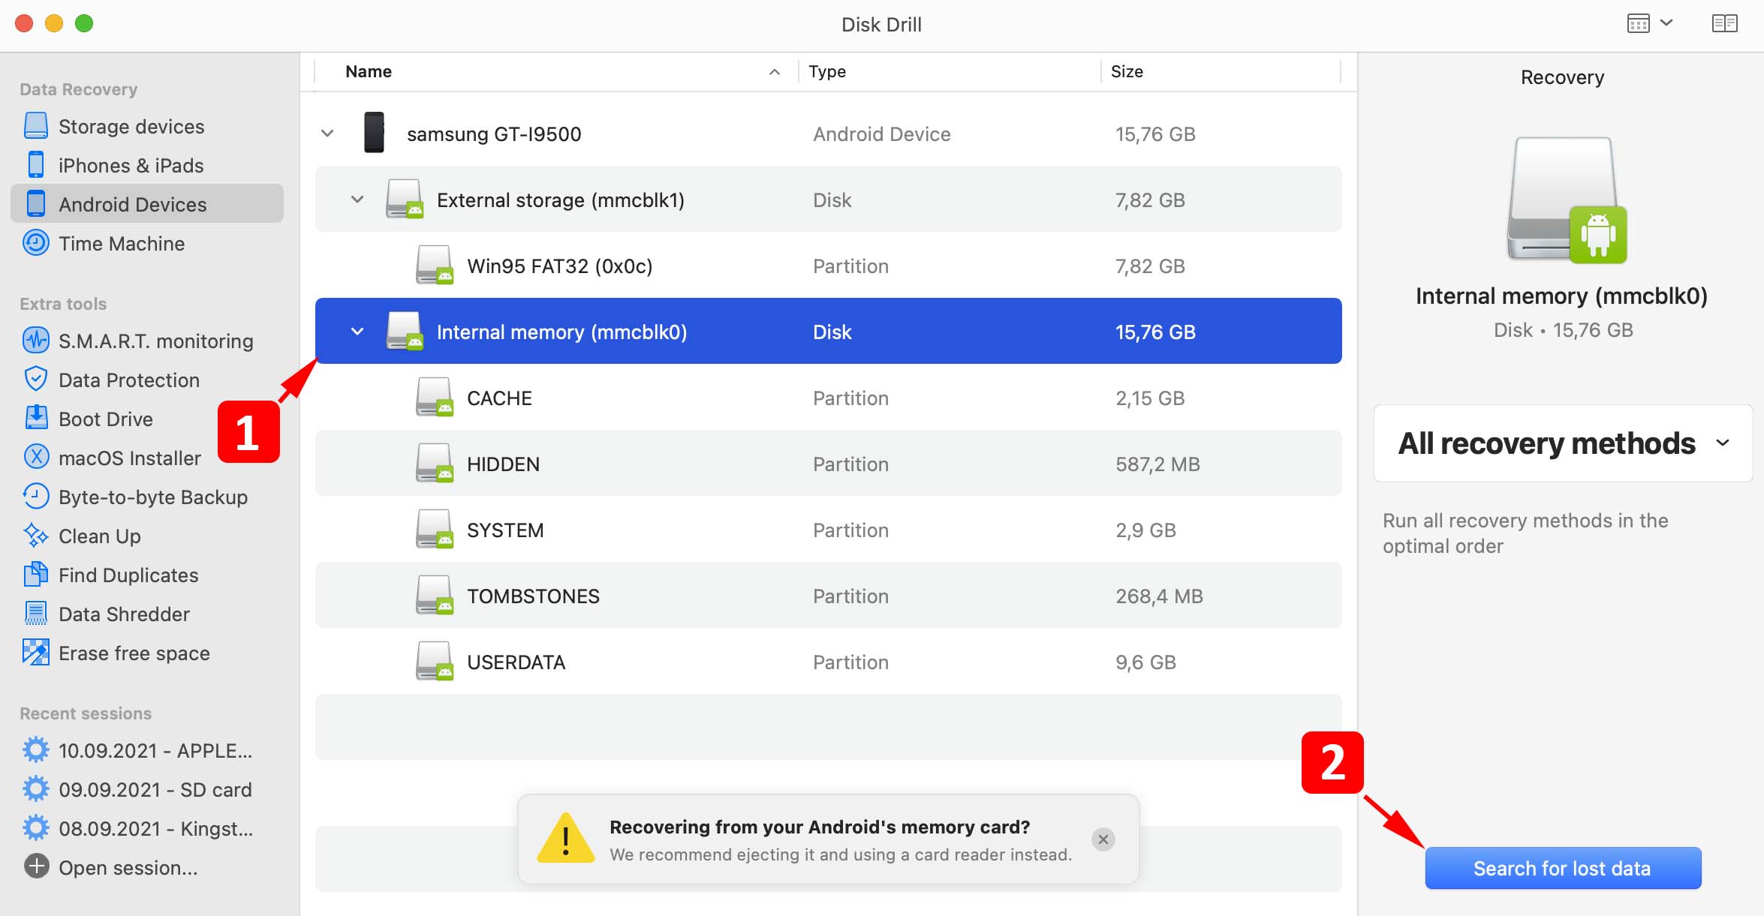1764x916 pixels.
Task: Select the Data Protection tool icon
Action: click(x=34, y=380)
